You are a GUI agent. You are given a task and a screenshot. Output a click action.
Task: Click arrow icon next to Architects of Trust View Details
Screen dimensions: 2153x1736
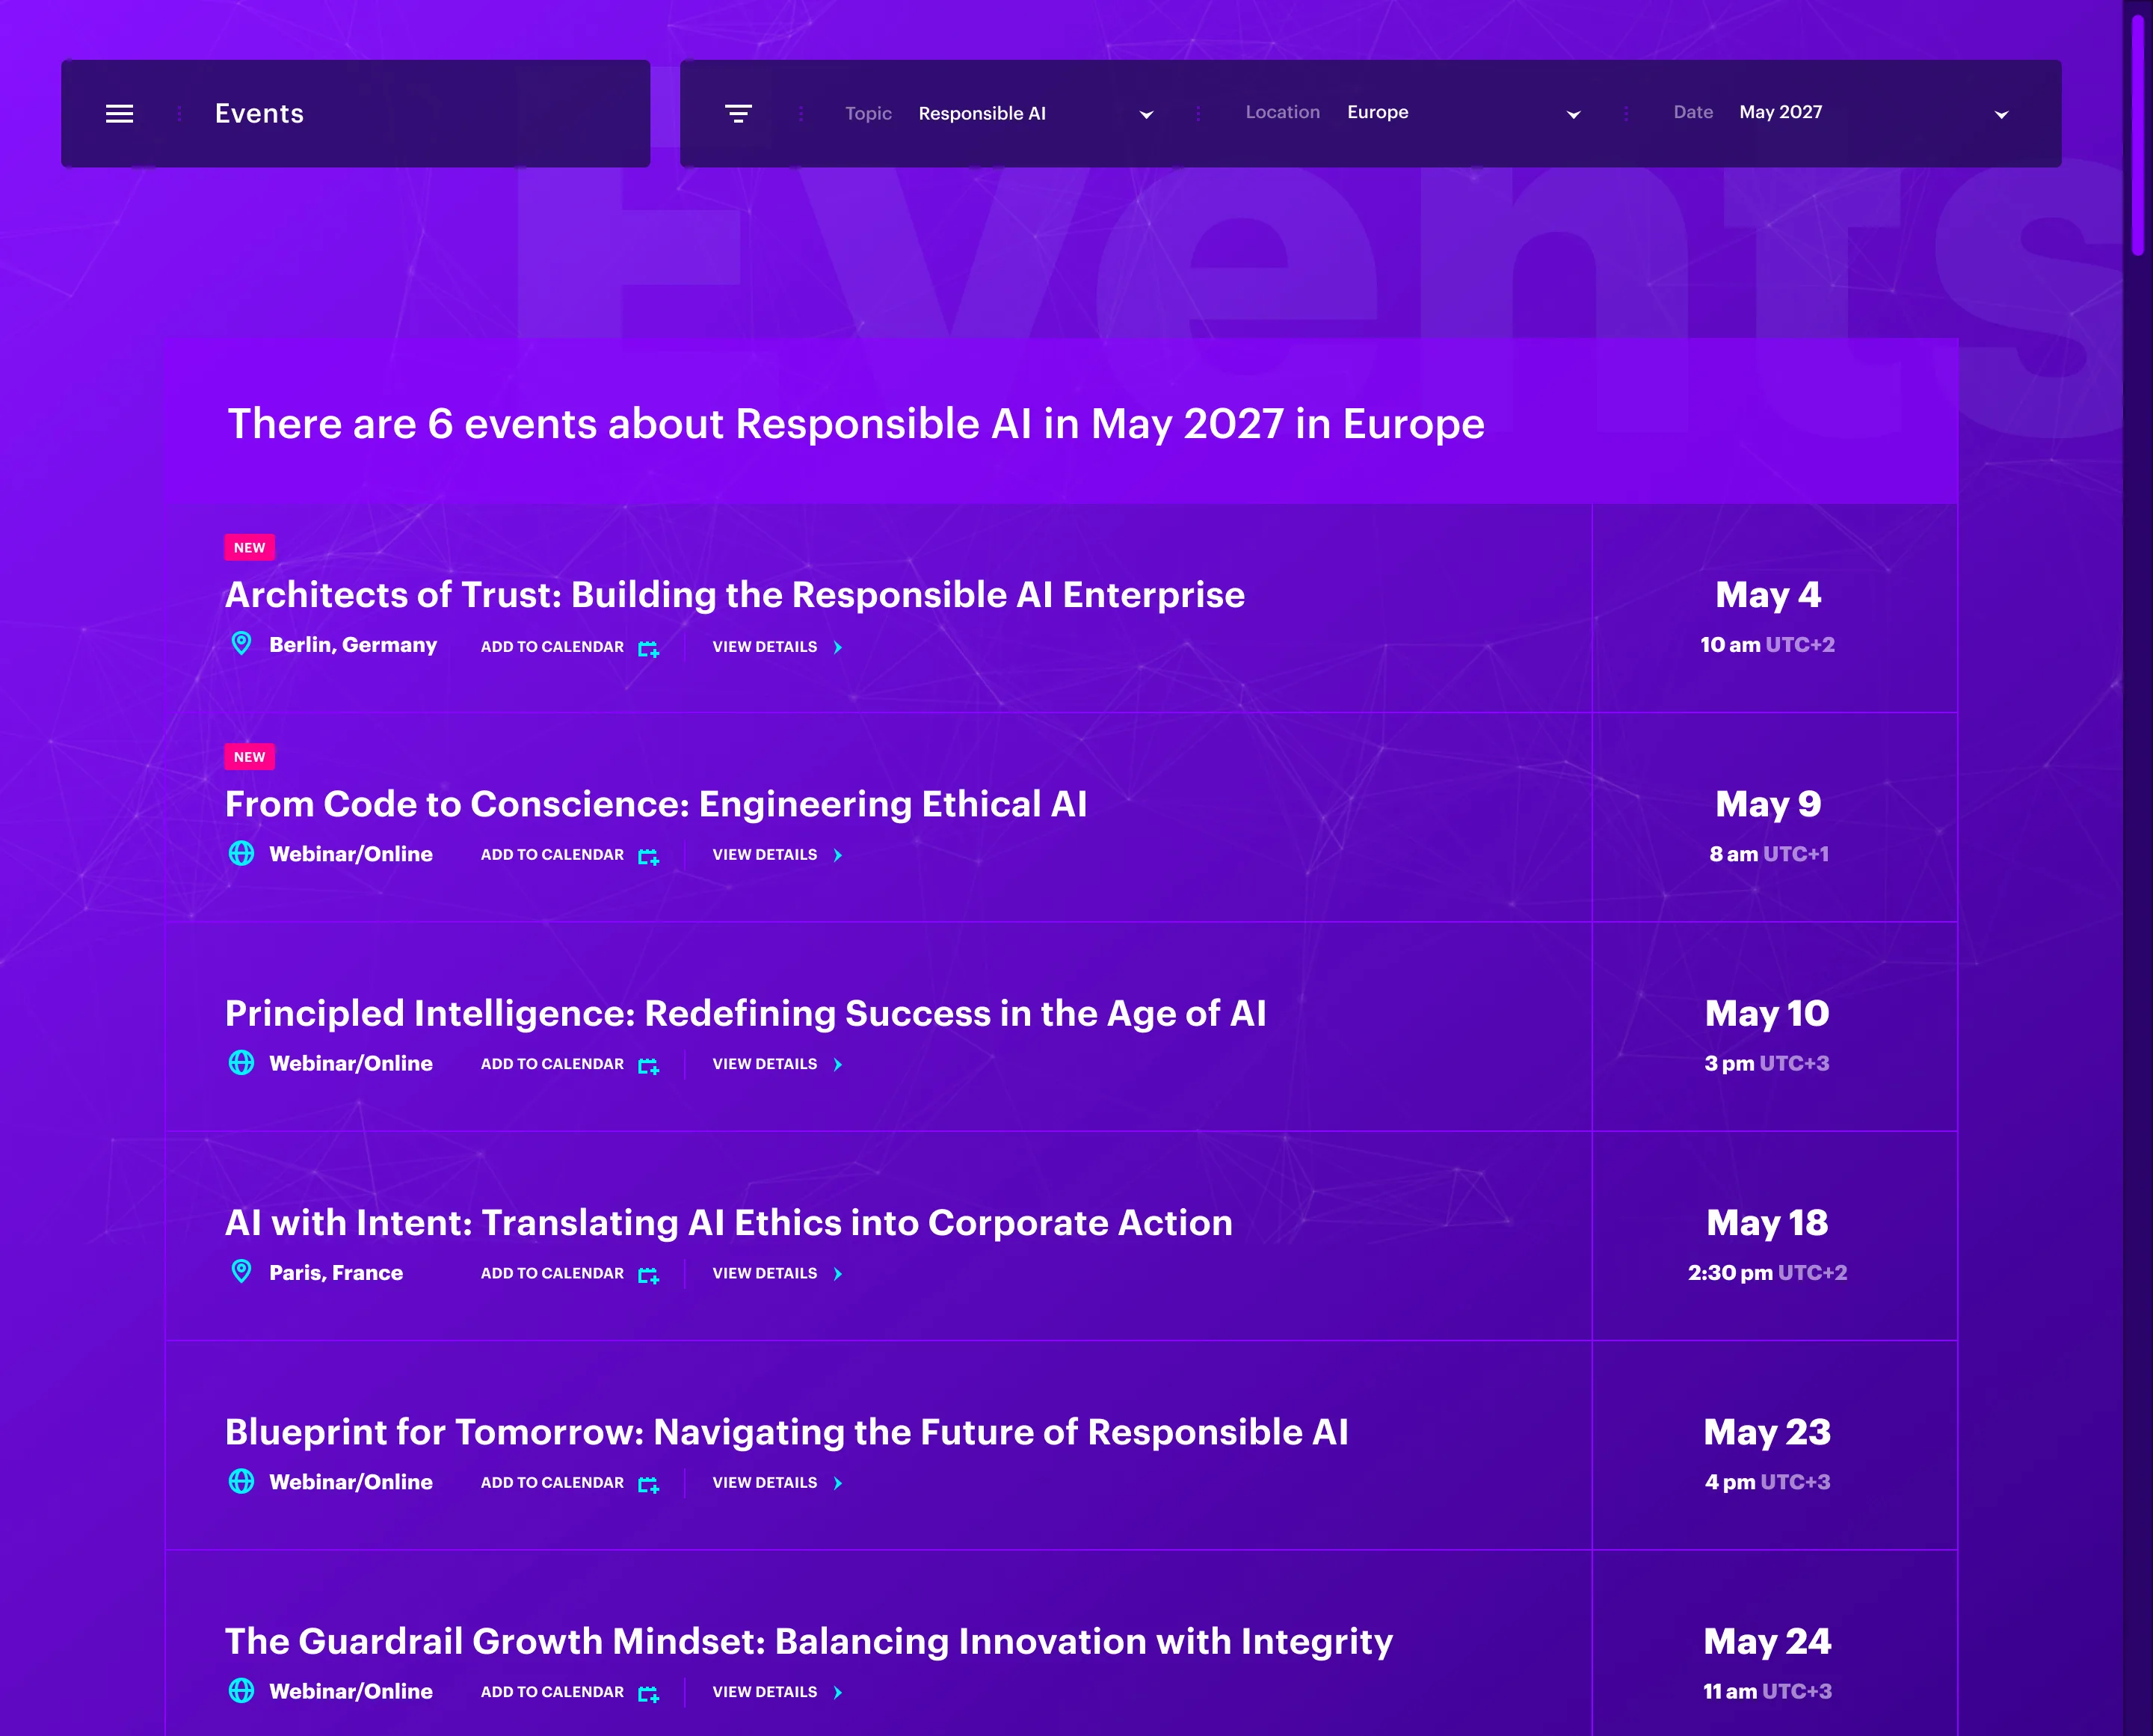pos(838,647)
